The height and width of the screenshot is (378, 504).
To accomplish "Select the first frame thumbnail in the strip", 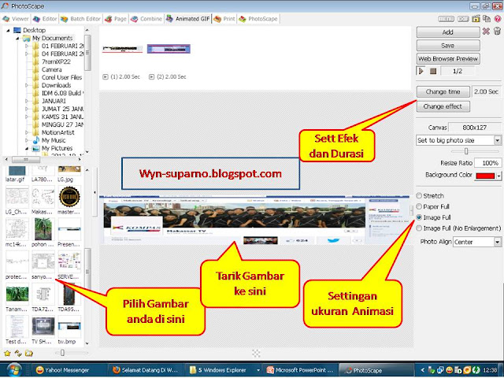I will tap(122, 49).
